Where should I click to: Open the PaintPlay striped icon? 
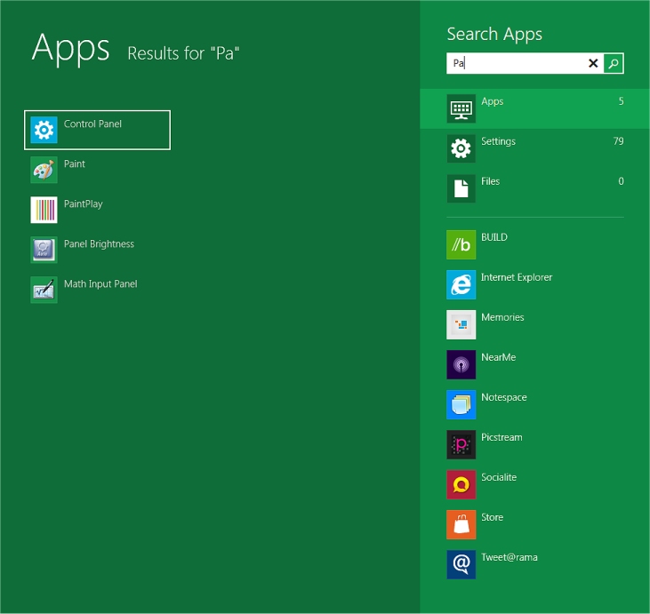[x=44, y=210]
